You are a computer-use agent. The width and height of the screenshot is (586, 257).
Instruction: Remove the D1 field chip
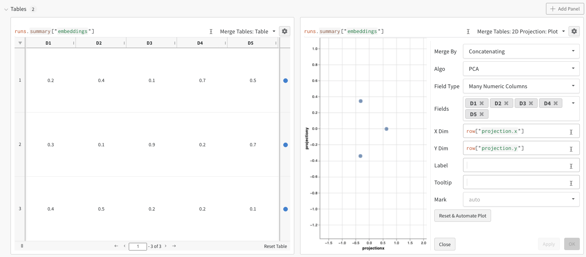point(482,103)
